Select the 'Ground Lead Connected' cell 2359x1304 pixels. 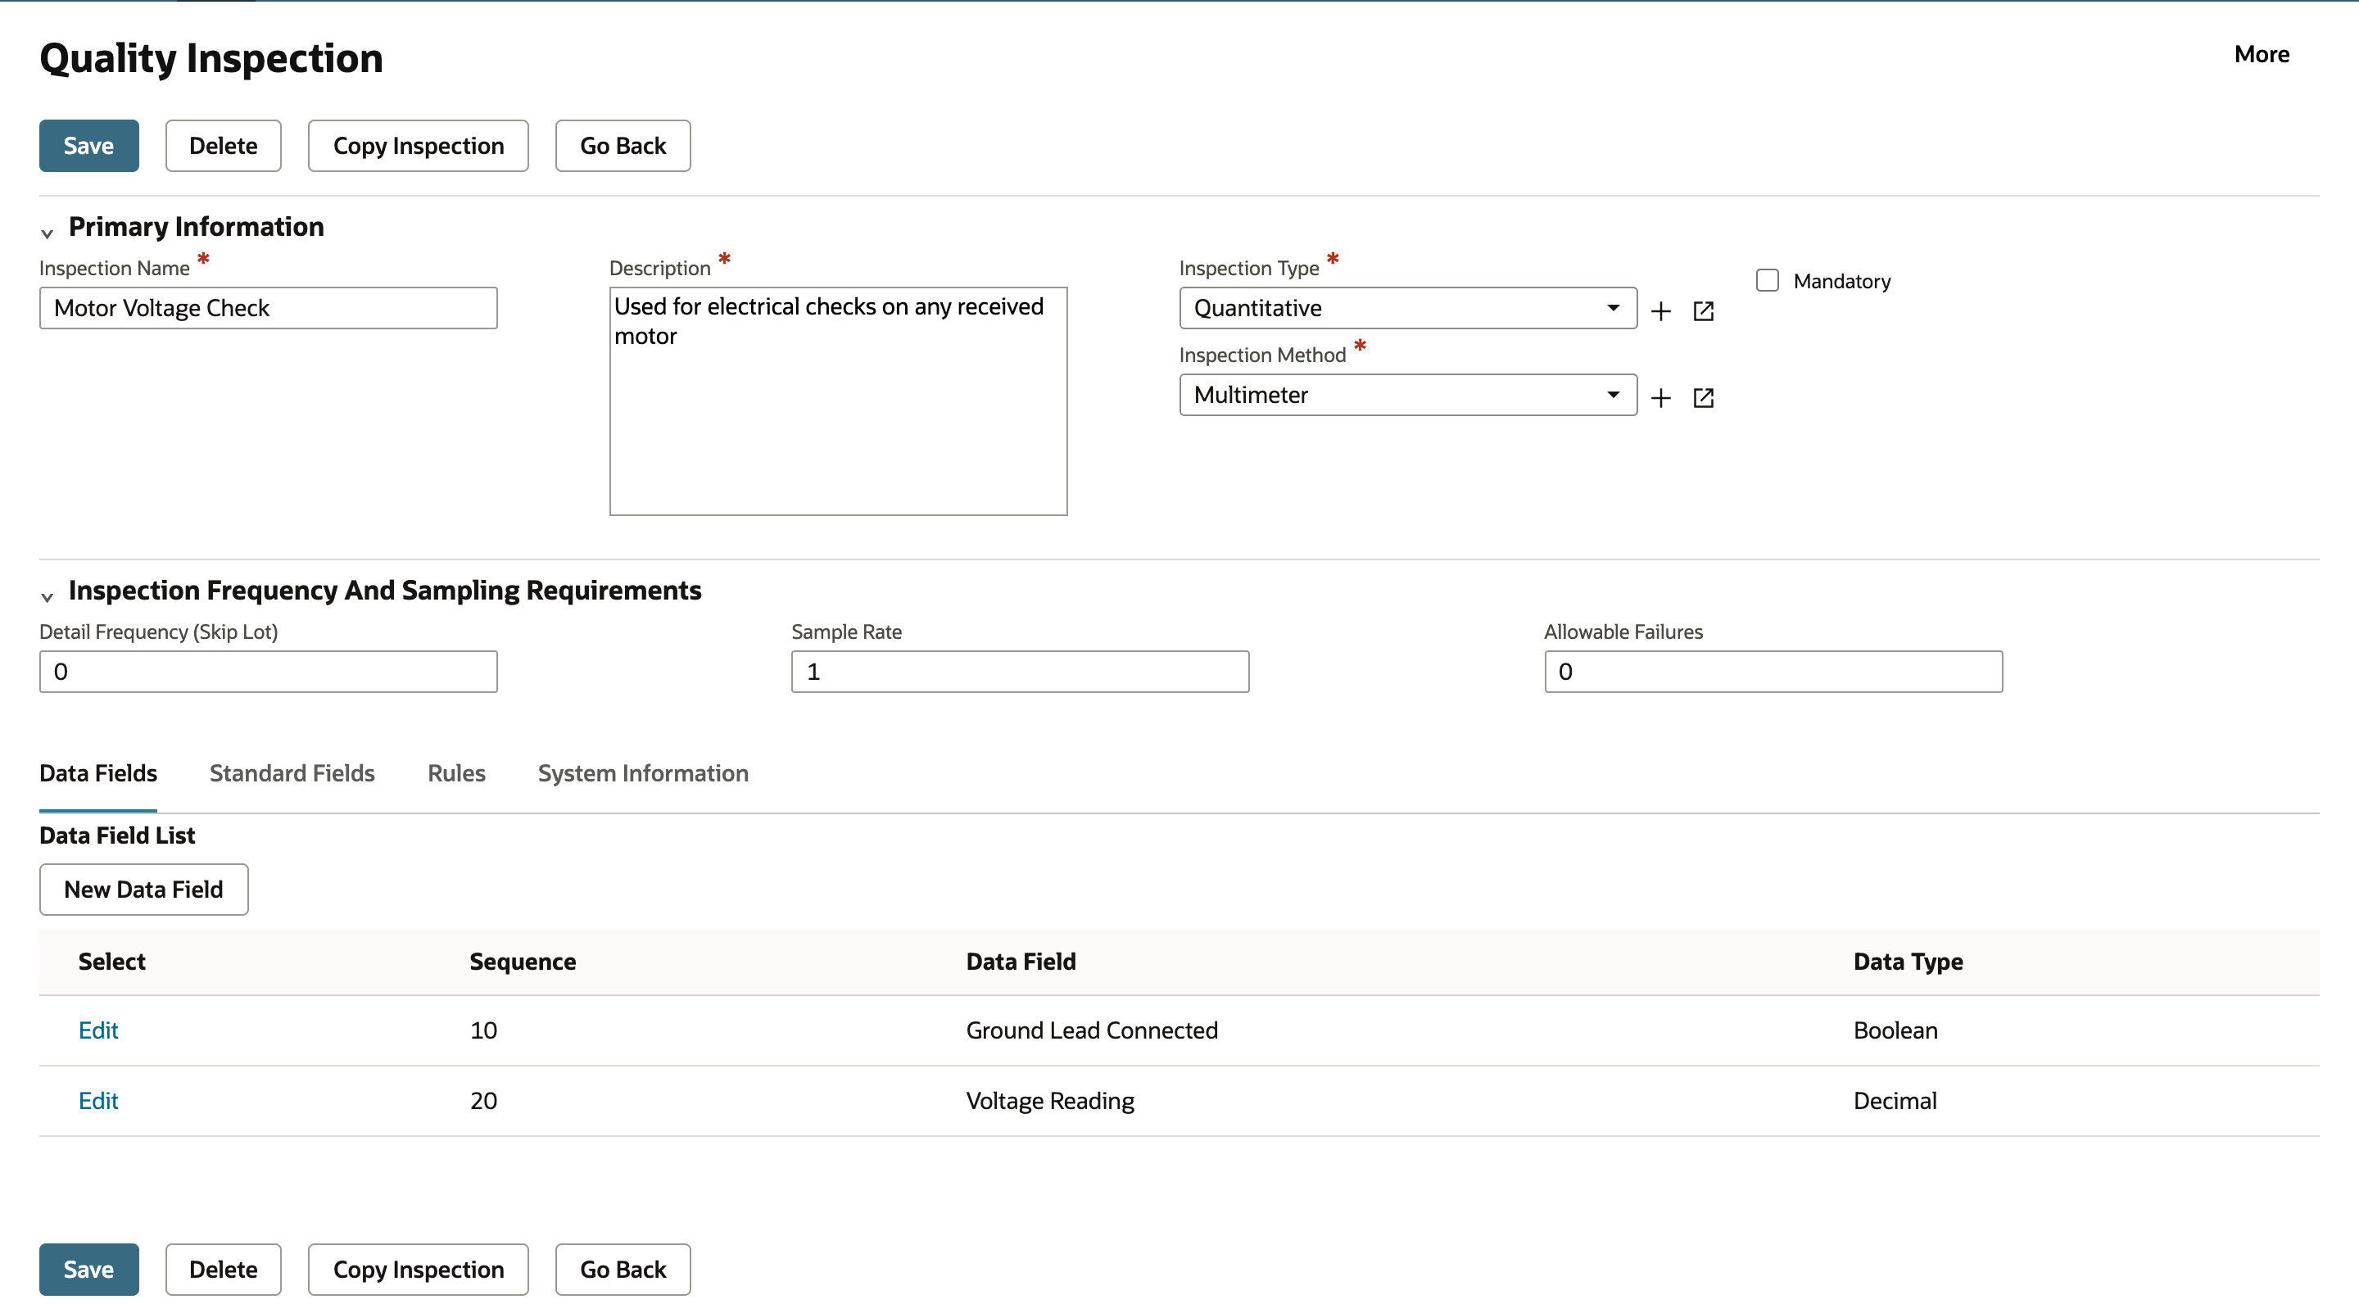point(1092,1030)
